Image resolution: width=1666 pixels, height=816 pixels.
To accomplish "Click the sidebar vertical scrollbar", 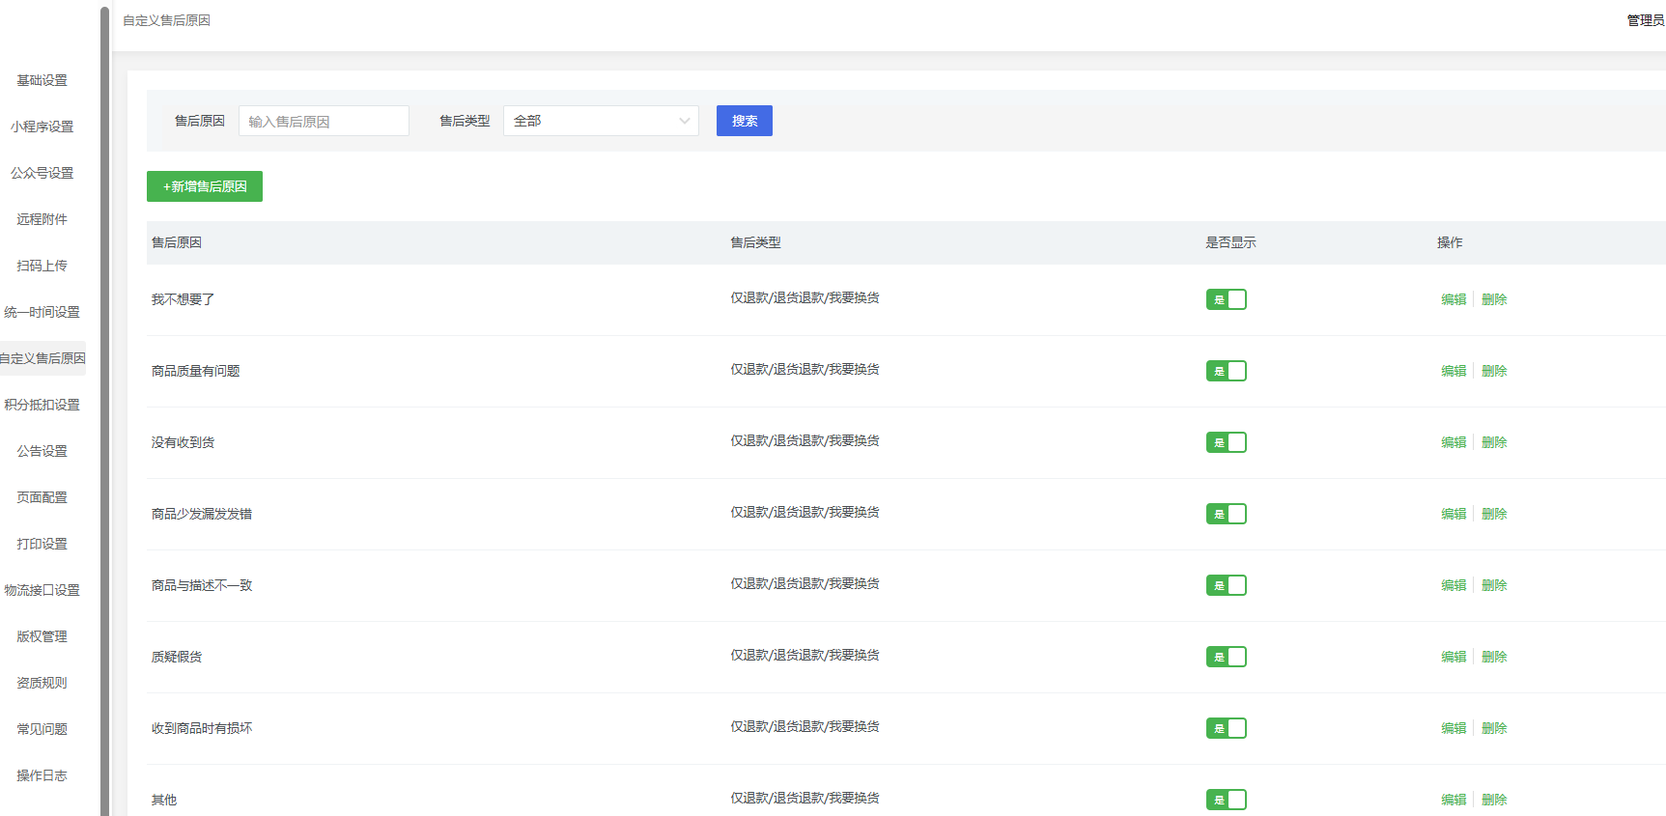I will click(x=104, y=406).
